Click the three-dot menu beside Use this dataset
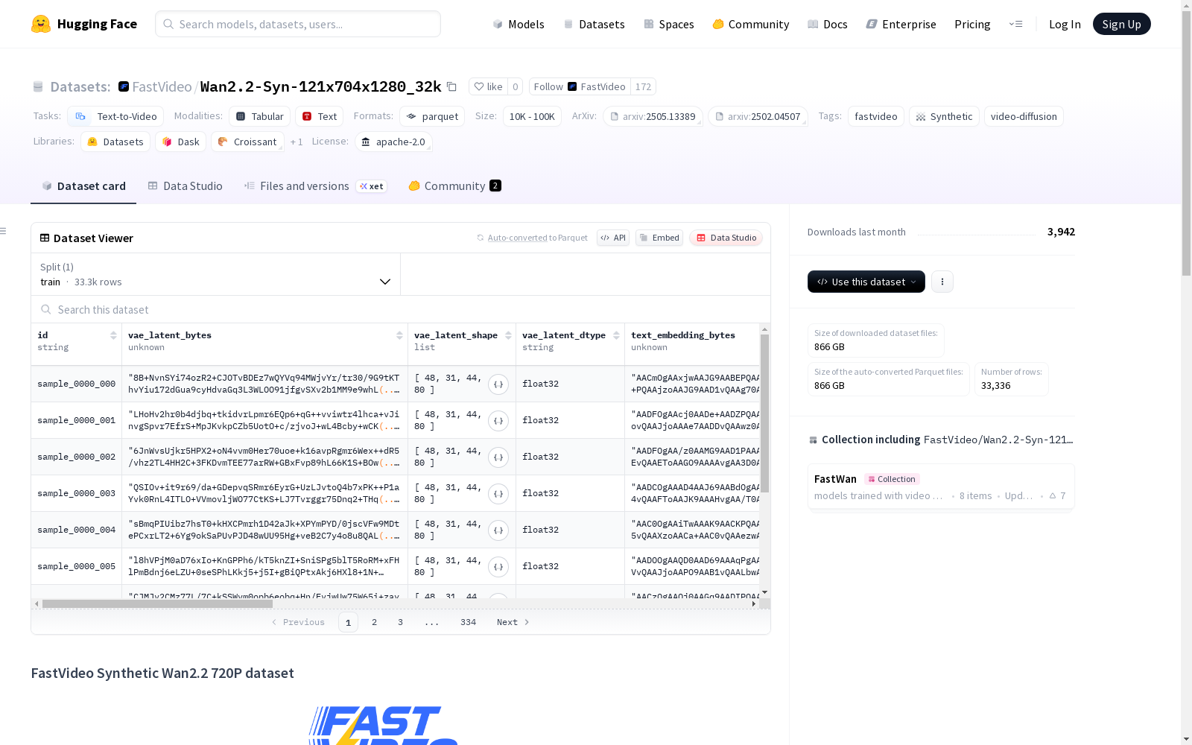The image size is (1192, 745). (x=942, y=282)
